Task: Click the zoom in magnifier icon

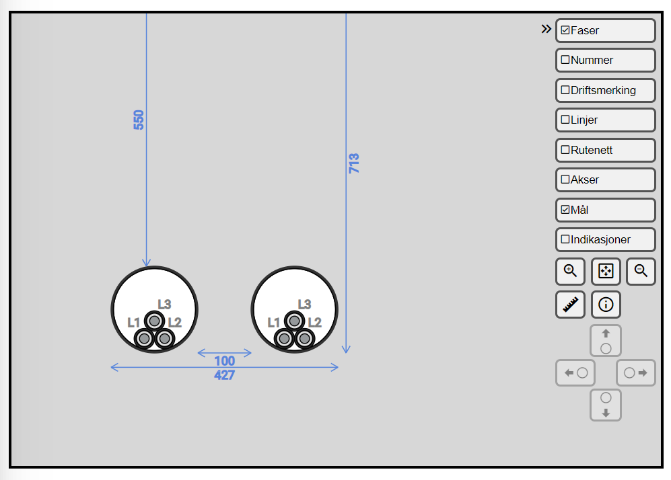Action: (570, 272)
